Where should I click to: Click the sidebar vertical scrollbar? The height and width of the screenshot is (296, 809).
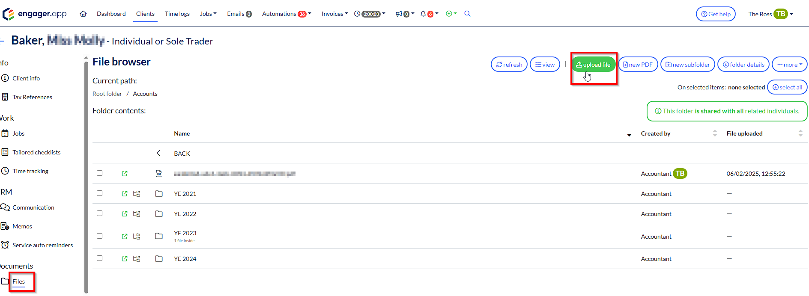click(x=86, y=171)
